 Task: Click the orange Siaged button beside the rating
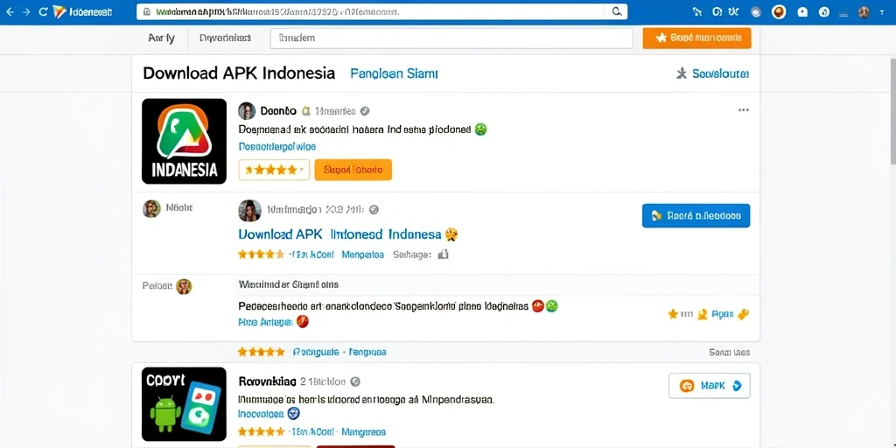pyautogui.click(x=353, y=170)
